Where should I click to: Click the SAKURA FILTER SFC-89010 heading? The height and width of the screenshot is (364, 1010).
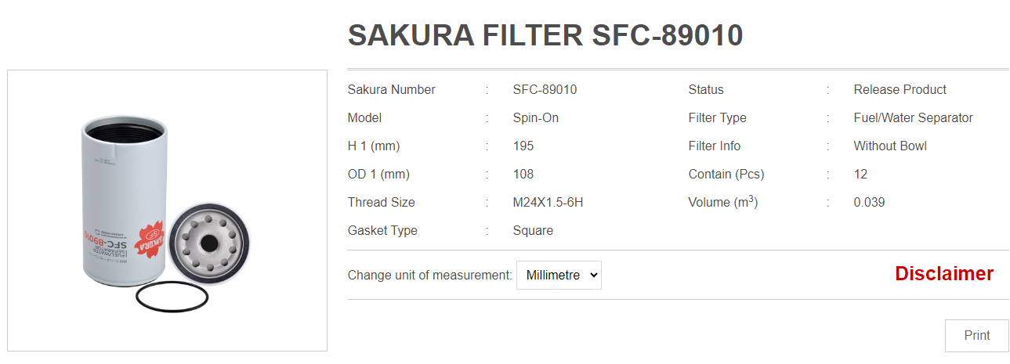pos(545,35)
